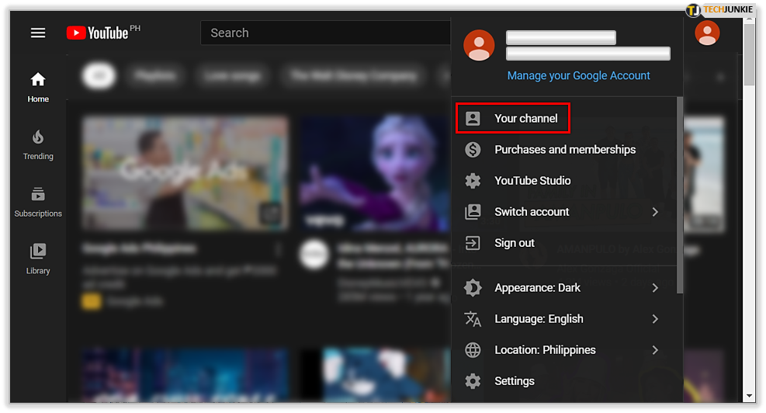The image size is (766, 413).
Task: Click the account menu's inner scrollbar
Action: tap(679, 195)
